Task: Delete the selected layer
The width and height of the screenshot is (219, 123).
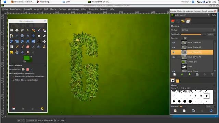Action: click(212, 74)
